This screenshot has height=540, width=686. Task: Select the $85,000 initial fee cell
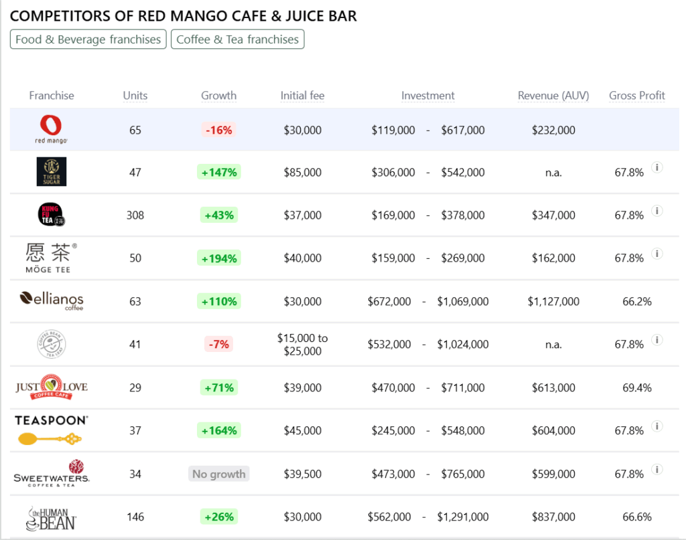click(x=302, y=172)
